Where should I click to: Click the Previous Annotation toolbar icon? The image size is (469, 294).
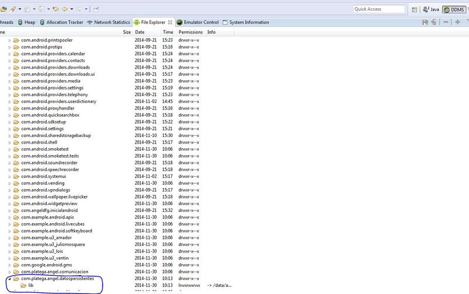pos(42,9)
